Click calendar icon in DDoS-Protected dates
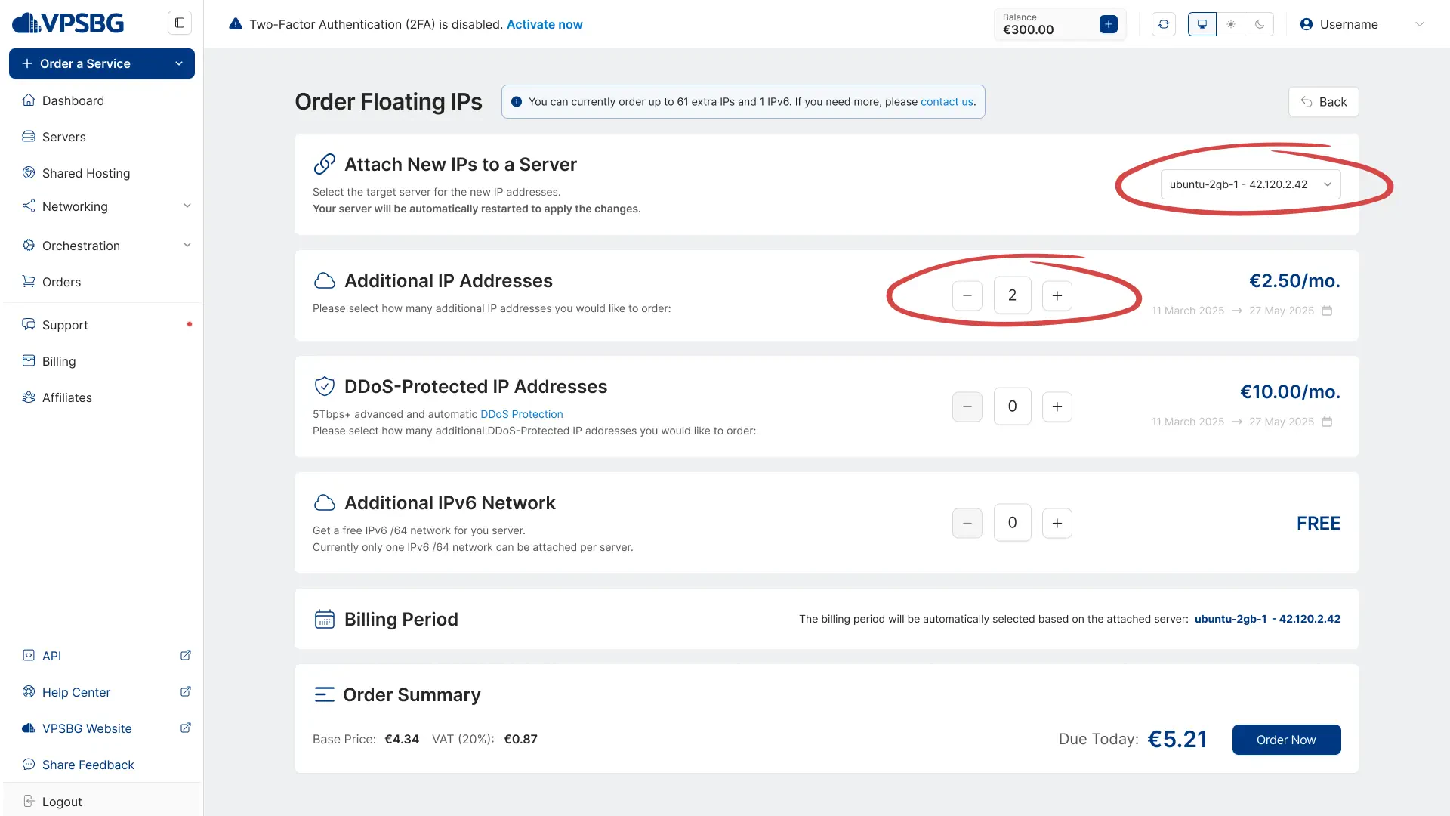 [1327, 422]
